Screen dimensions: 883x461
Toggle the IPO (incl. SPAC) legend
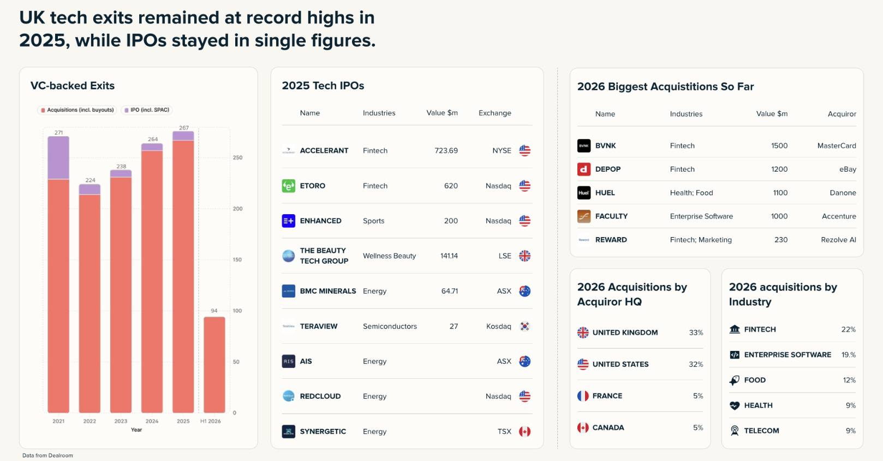point(147,110)
